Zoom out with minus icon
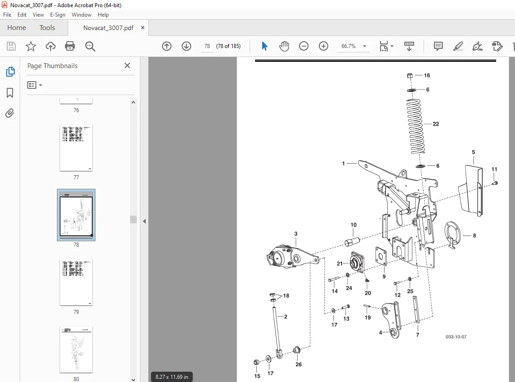 pos(304,46)
